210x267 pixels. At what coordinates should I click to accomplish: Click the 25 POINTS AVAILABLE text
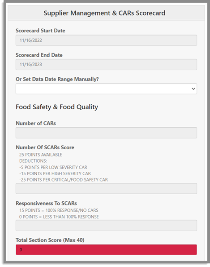tap(41, 155)
